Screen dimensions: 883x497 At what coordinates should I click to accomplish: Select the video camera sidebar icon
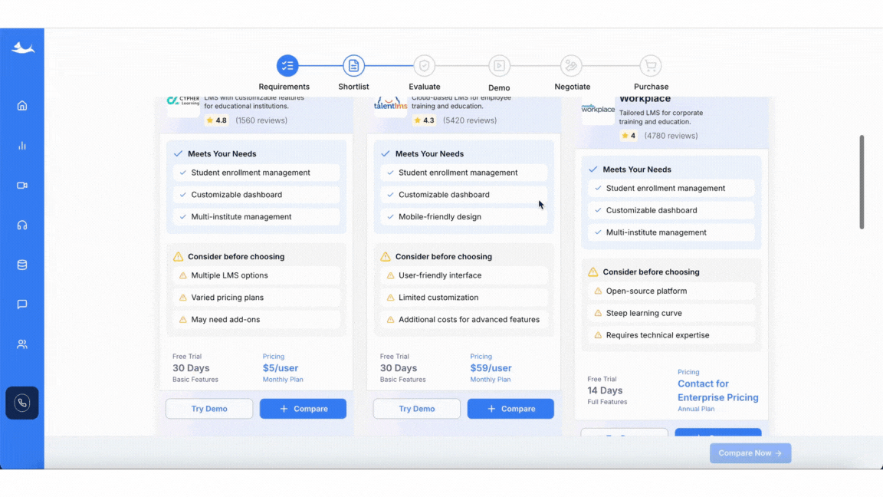point(22,186)
